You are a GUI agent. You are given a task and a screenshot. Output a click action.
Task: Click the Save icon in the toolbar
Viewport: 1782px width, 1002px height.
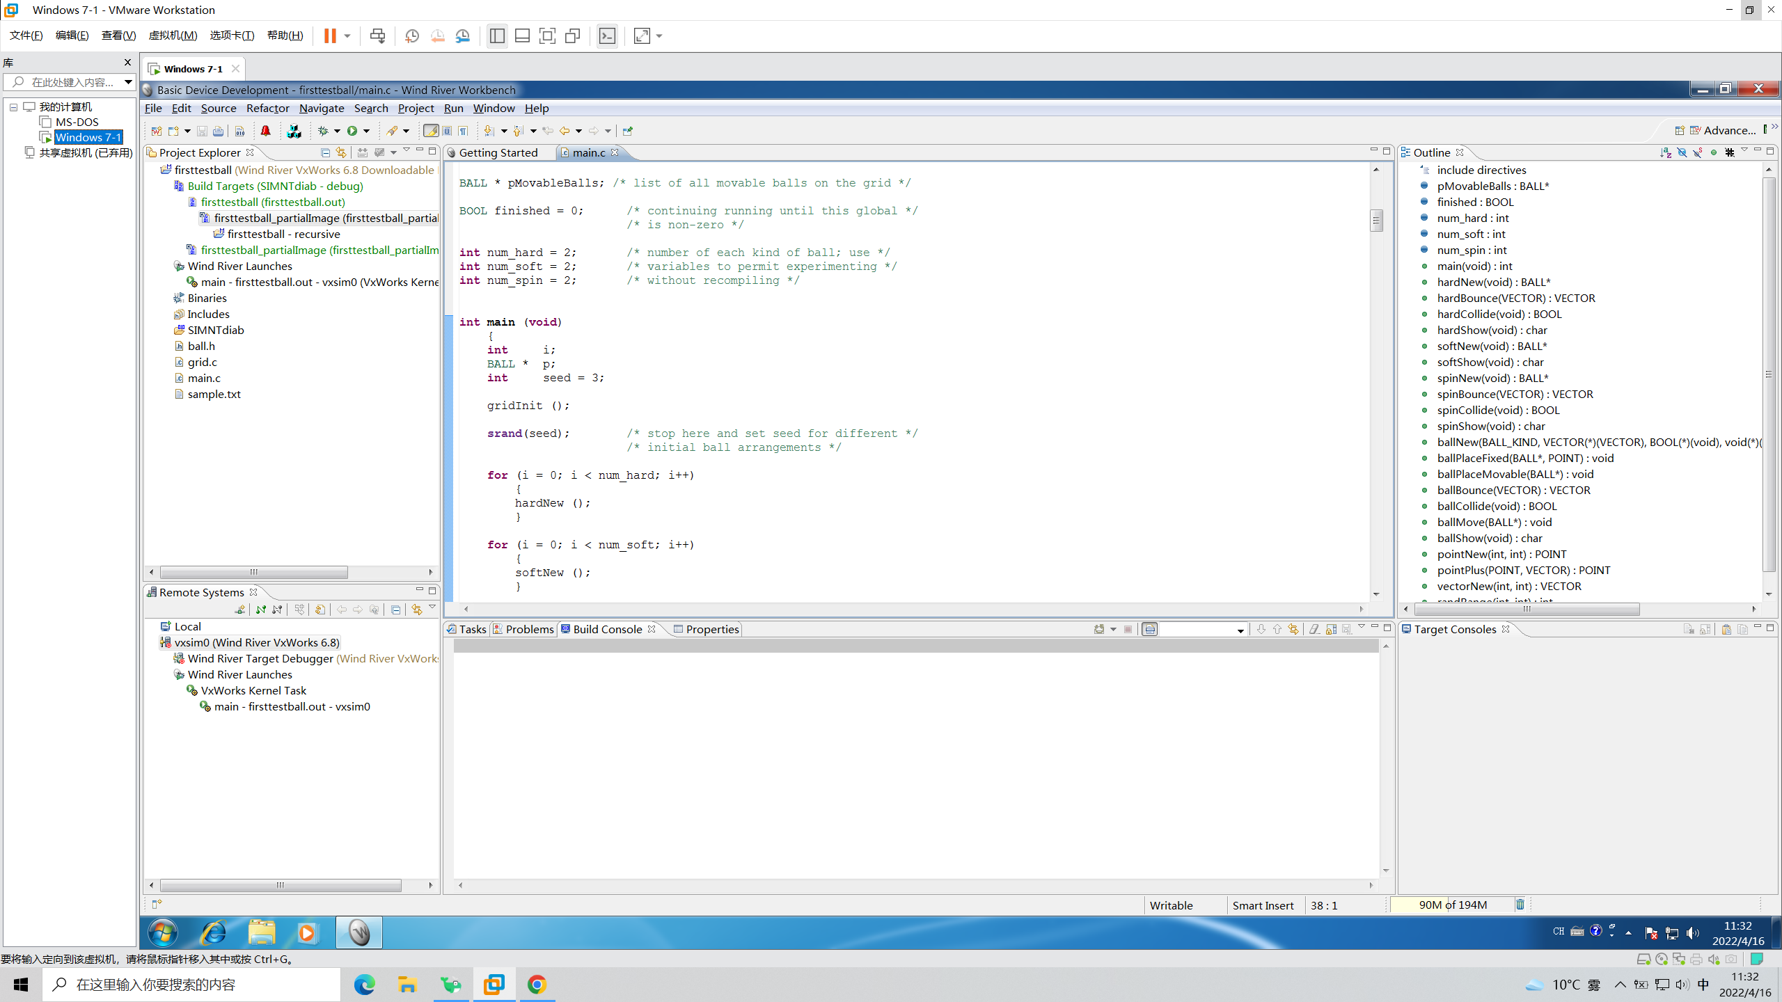pyautogui.click(x=202, y=131)
